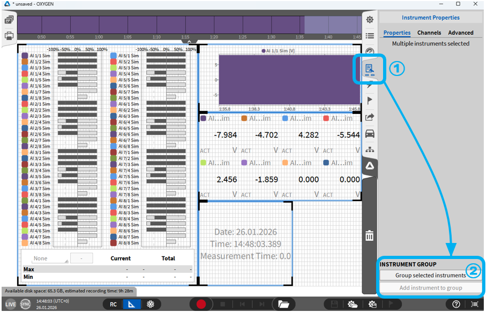Toggle the SYNC indicator button
Viewport: 487px width, 312px height.
click(x=25, y=304)
